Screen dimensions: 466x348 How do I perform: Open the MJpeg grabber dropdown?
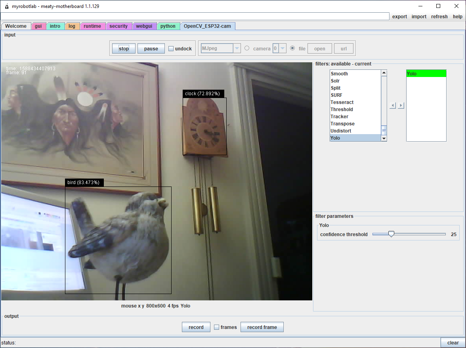coord(237,48)
